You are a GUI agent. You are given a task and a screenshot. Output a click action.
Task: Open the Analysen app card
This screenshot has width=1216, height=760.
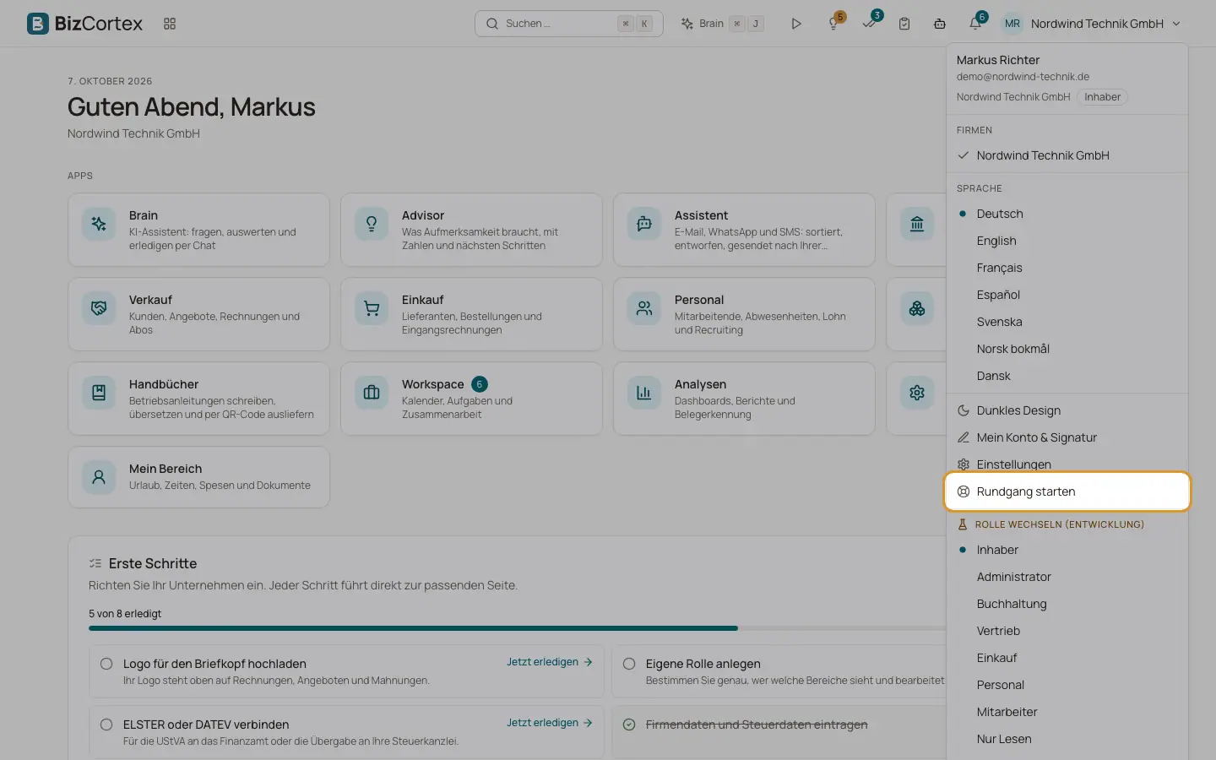(x=744, y=399)
